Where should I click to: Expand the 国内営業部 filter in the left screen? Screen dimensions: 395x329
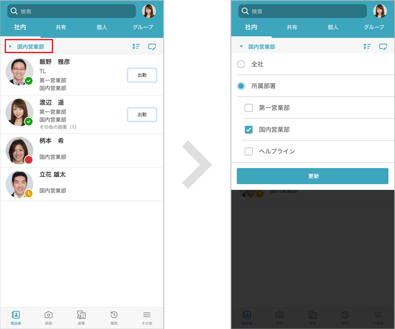29,46
